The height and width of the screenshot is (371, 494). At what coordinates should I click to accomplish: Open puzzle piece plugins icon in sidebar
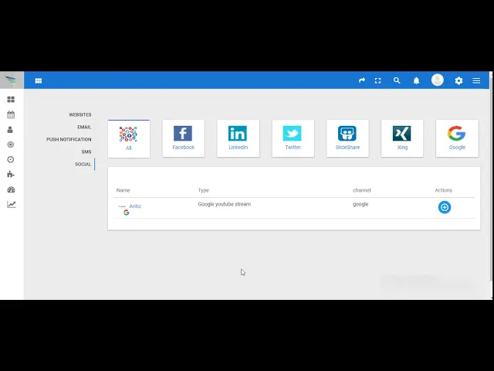(x=11, y=174)
